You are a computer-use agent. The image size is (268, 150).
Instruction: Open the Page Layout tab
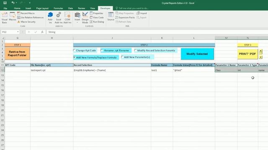coord(42,8)
